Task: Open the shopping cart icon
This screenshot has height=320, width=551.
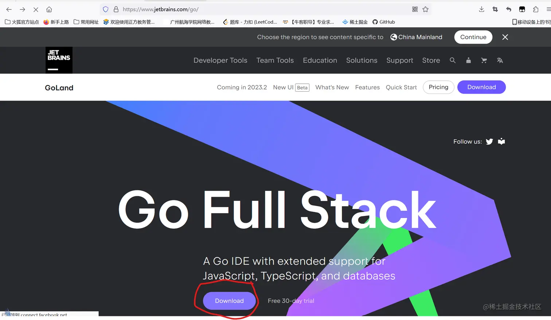Action: pos(484,60)
